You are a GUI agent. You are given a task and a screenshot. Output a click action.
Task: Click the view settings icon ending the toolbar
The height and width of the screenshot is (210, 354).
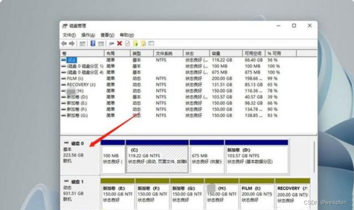(x=151, y=43)
